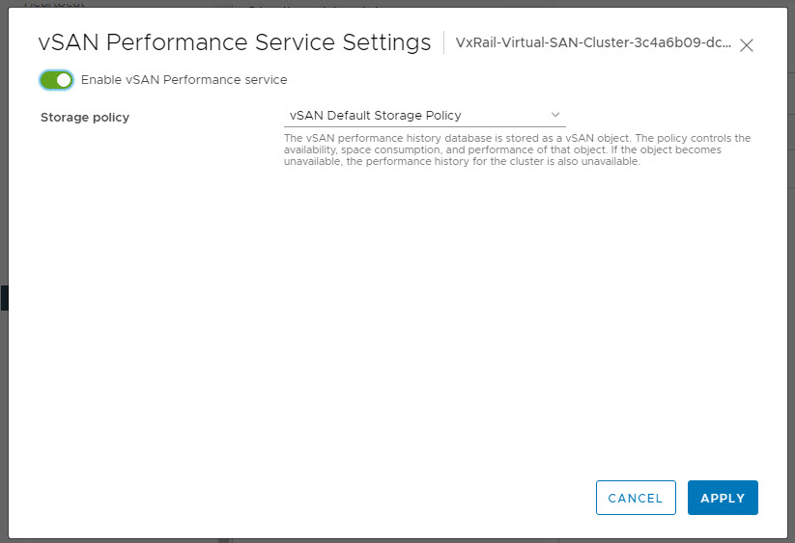This screenshot has height=543, width=795.
Task: Click the VxRail-Virtual-SAN-Cluster name in header
Action: click(x=593, y=44)
